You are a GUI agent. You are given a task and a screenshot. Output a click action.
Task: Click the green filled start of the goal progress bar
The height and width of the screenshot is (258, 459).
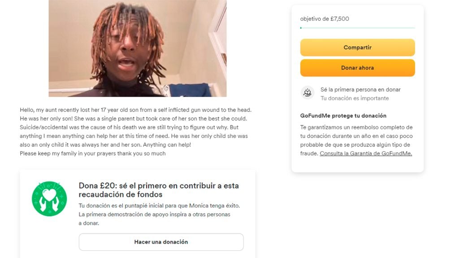[x=301, y=28]
